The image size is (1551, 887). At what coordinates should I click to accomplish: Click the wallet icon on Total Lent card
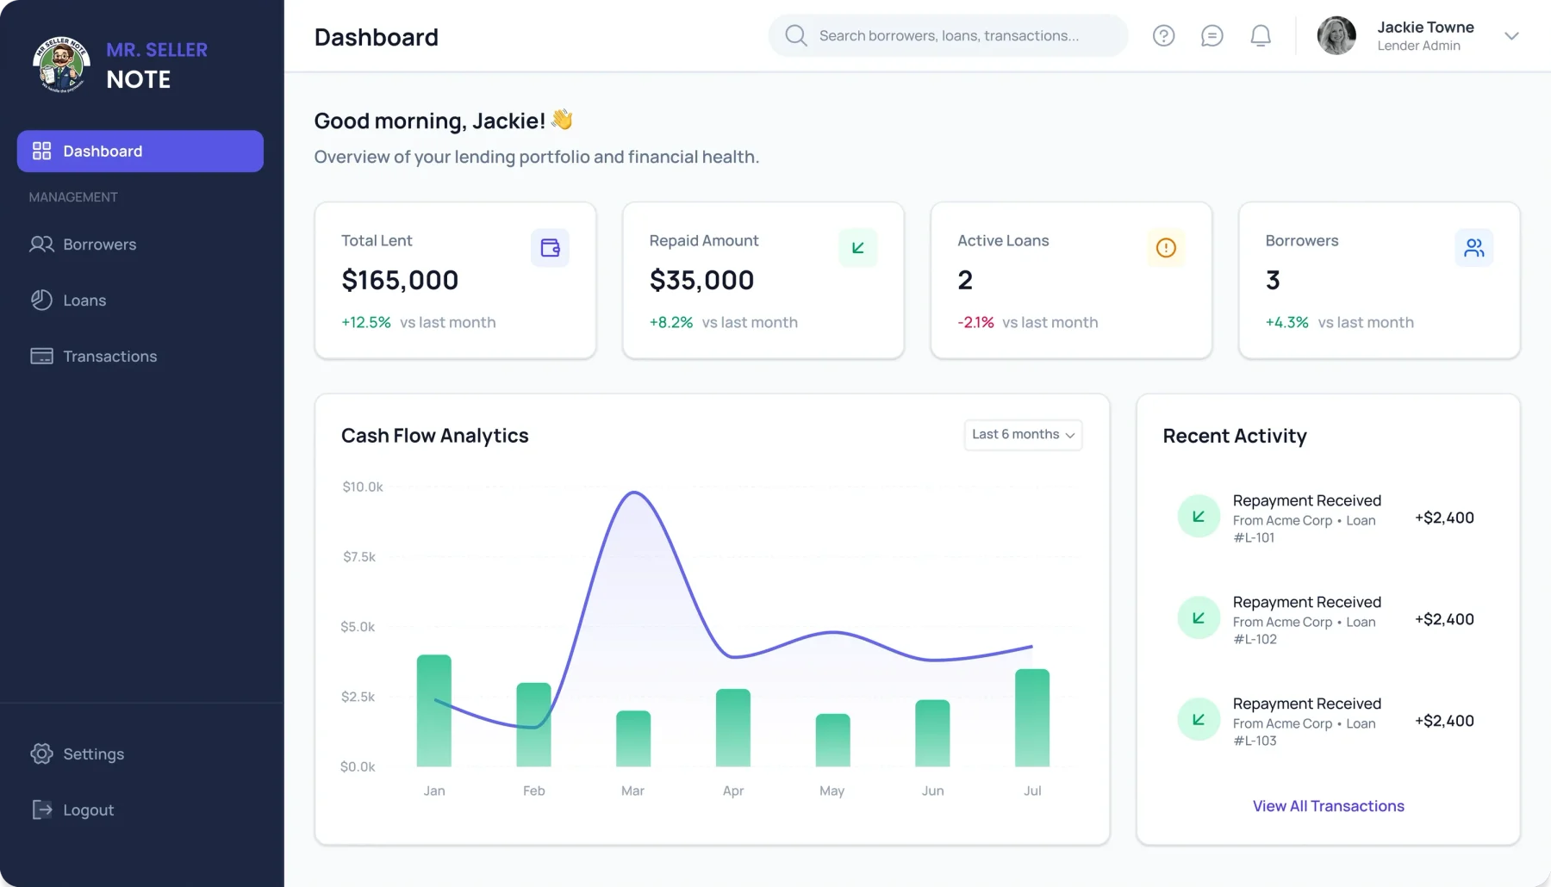550,248
